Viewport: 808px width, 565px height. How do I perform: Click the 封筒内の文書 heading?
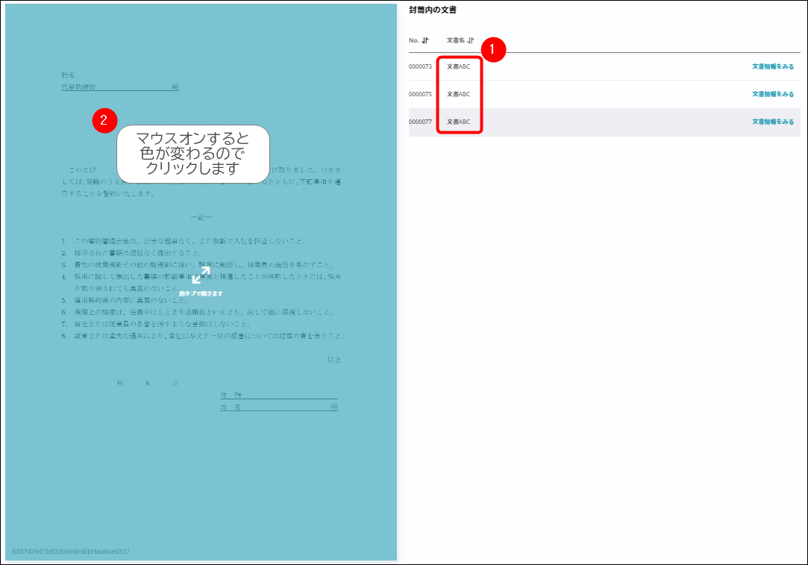click(433, 10)
